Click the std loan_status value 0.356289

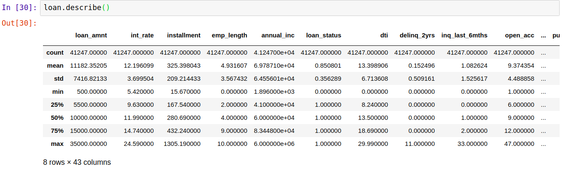tap(329, 79)
